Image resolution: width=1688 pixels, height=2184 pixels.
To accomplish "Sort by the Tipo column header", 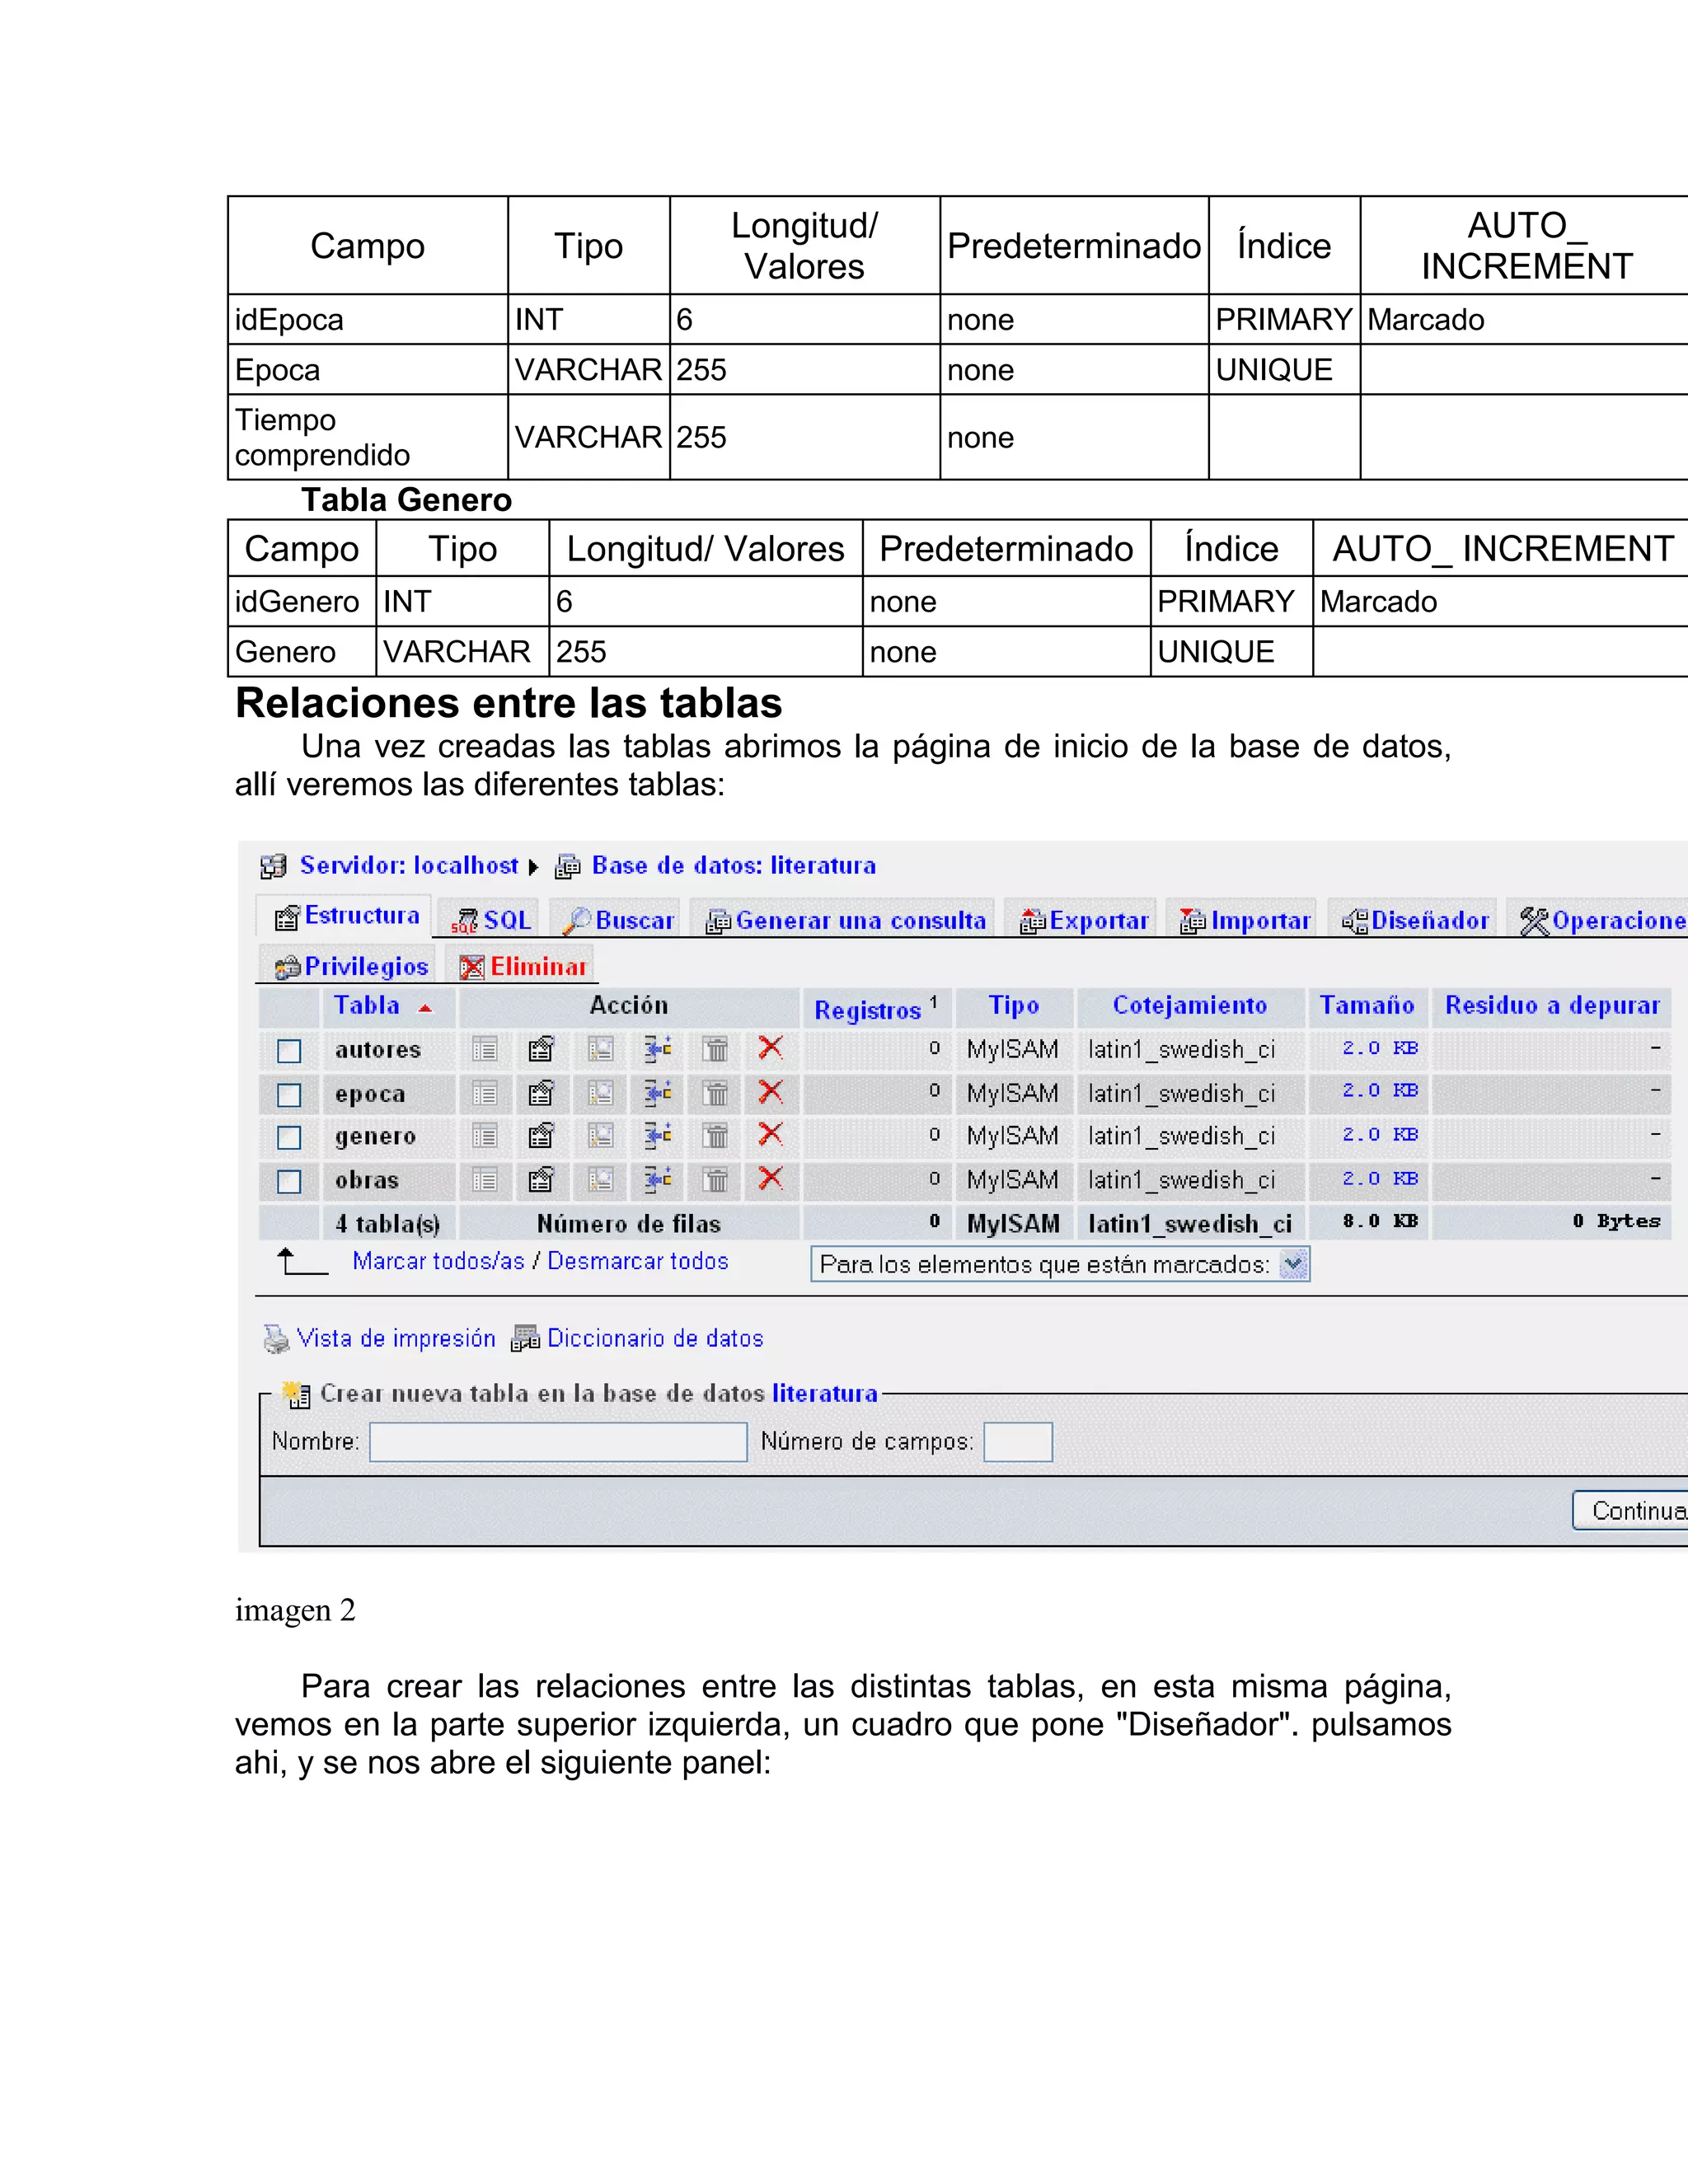I will (x=1014, y=1005).
